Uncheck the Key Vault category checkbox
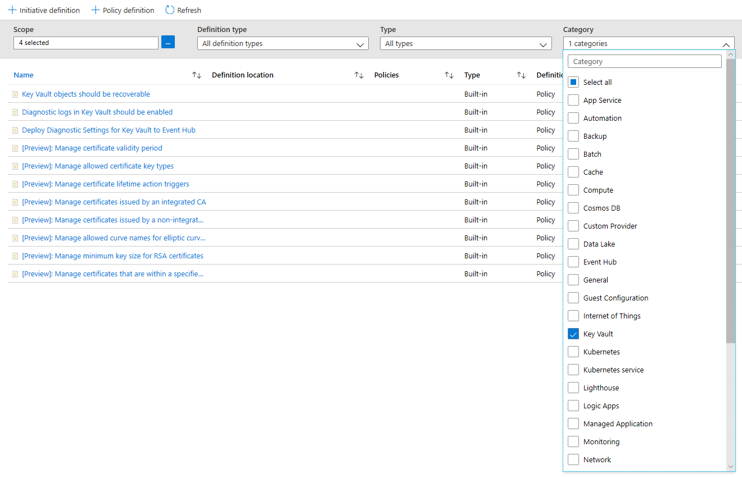Screen dimensions: 742x478 pos(573,333)
